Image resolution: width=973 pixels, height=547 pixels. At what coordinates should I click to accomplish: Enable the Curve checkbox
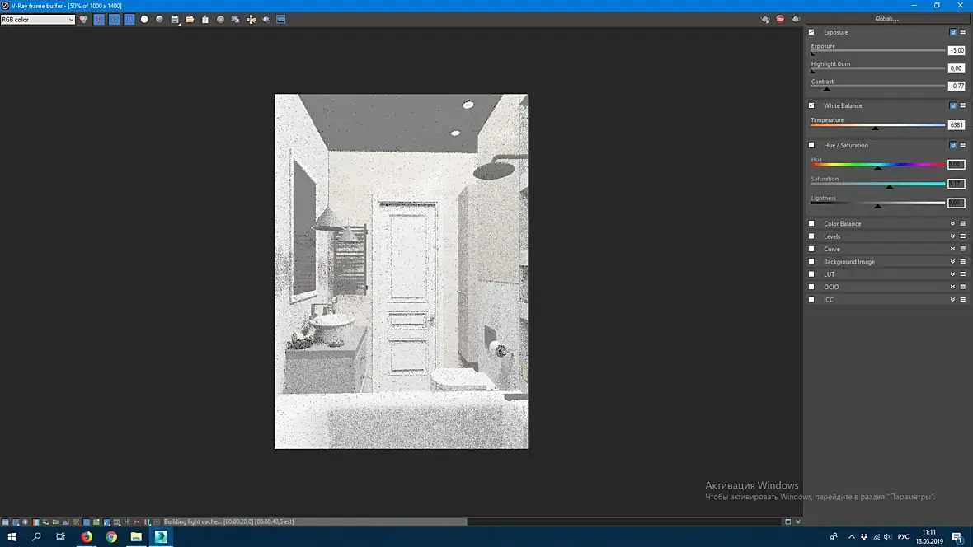(x=811, y=250)
